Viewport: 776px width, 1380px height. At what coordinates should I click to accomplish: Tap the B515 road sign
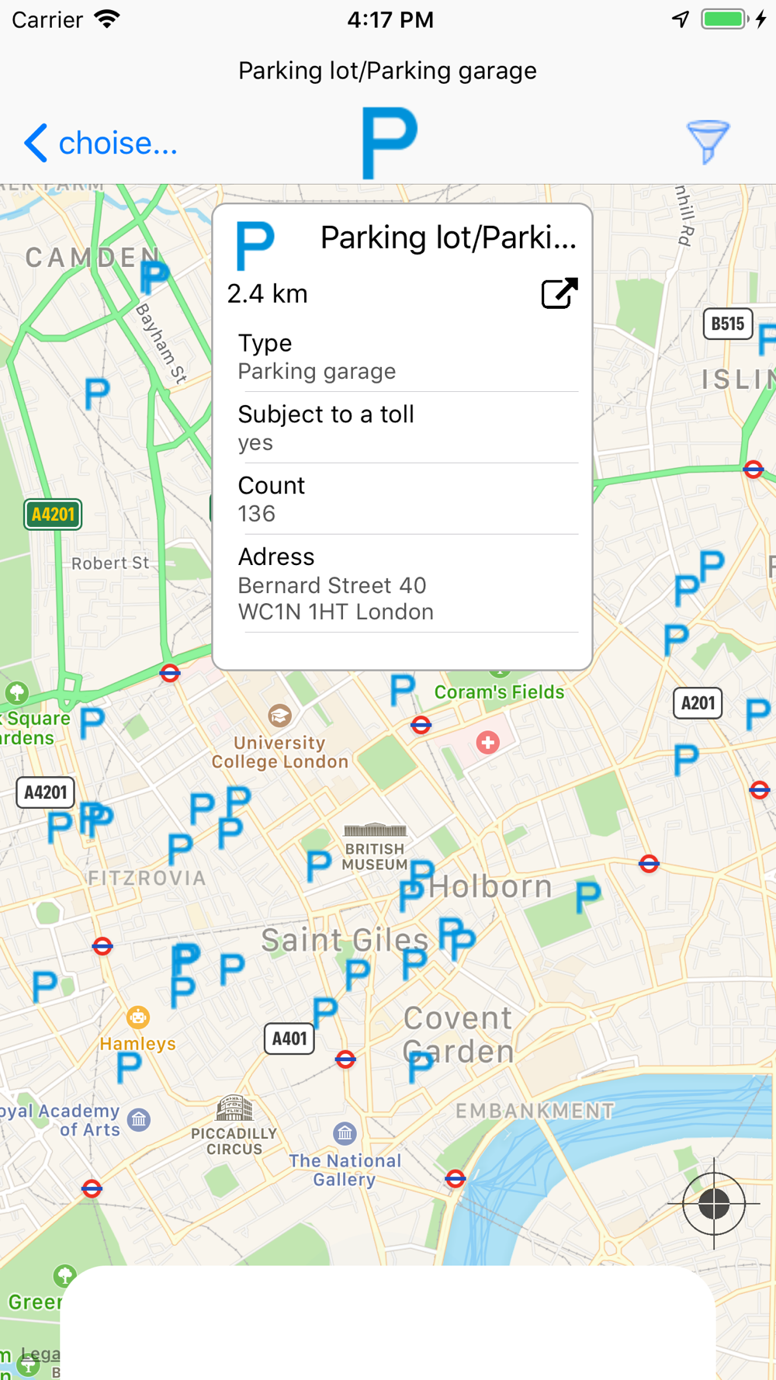click(x=728, y=324)
